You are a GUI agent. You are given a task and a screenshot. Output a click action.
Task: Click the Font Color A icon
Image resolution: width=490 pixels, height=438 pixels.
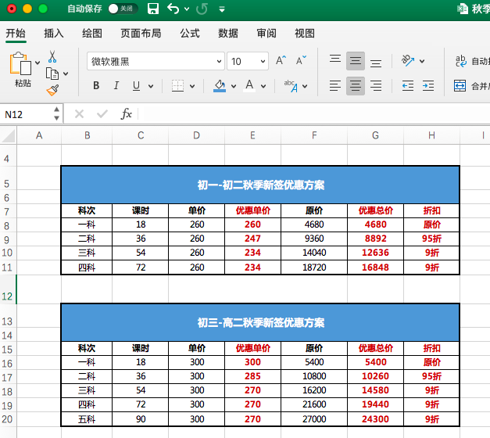click(x=249, y=85)
